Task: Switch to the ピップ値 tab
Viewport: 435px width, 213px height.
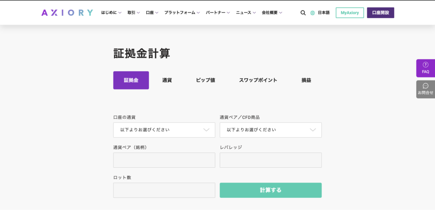Action: point(206,80)
